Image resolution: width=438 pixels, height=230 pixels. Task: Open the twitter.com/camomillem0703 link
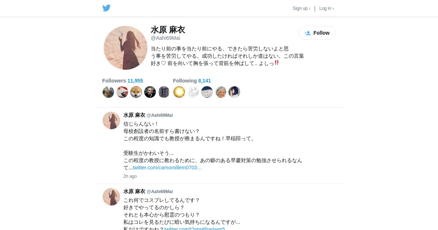tap(168, 168)
